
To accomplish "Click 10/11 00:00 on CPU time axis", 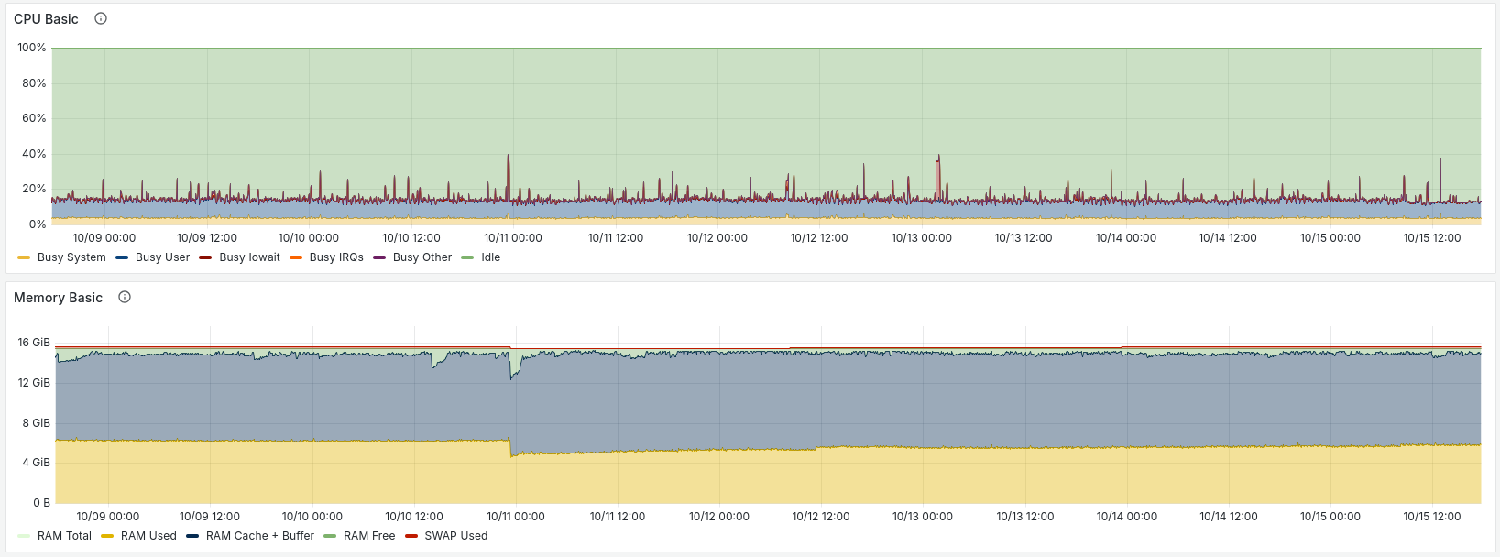I will pyautogui.click(x=513, y=238).
